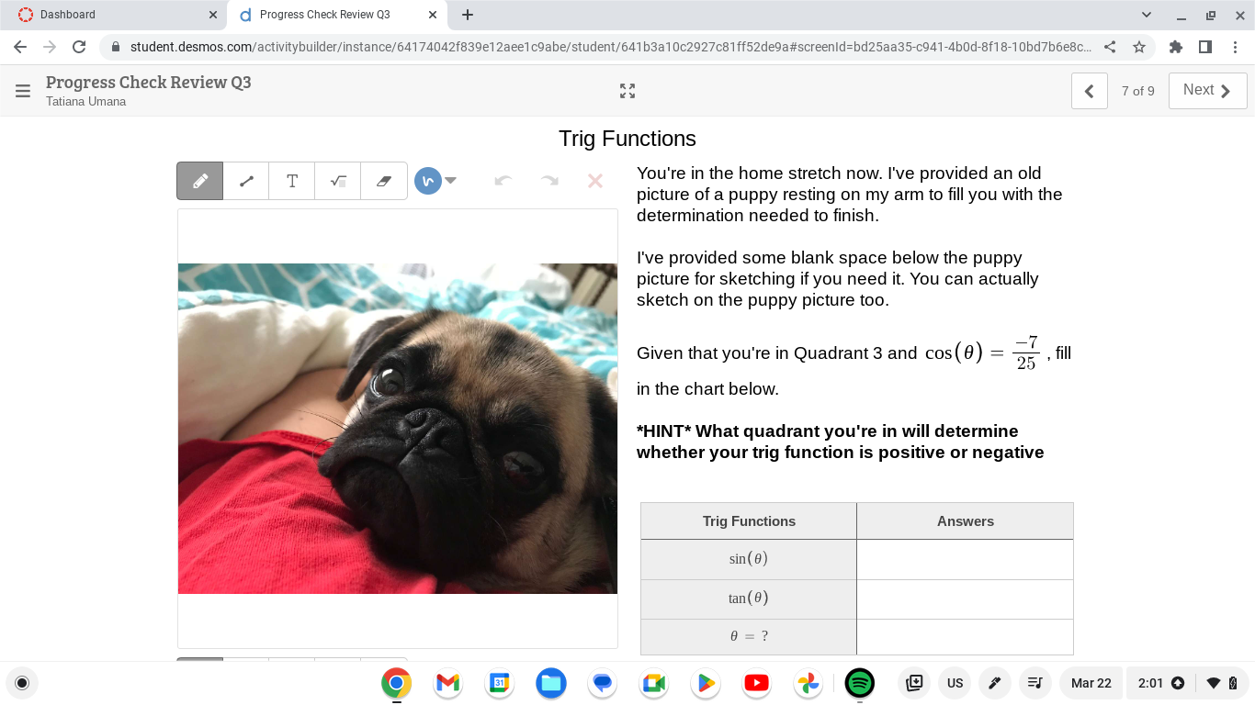Close the Progress Check Review Q3 tab
Image resolution: width=1255 pixels, height=705 pixels.
(x=433, y=15)
